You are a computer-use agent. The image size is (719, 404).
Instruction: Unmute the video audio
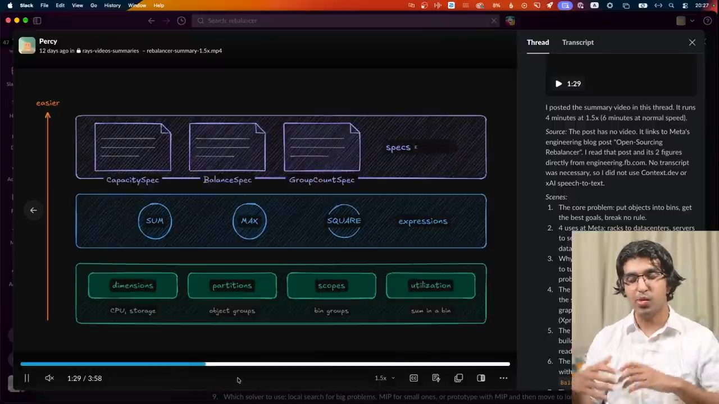coord(49,378)
